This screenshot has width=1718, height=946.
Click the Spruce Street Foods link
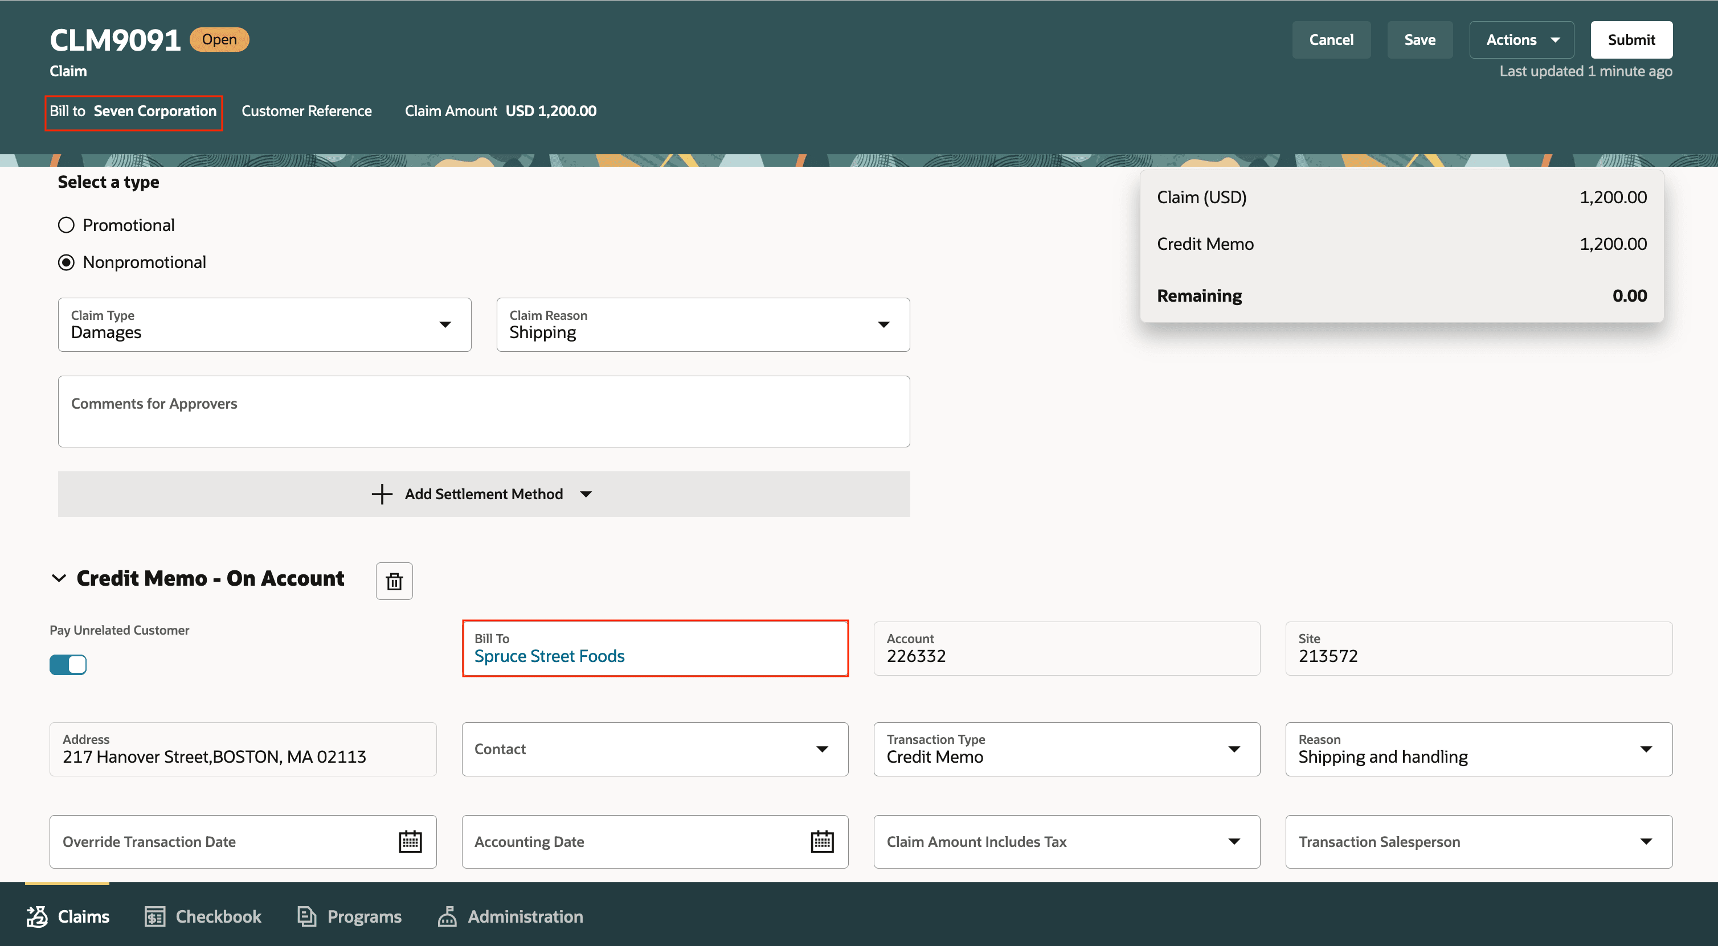[x=549, y=656]
